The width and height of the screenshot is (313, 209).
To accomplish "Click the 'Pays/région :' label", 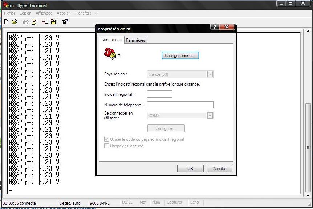I will (115, 74).
